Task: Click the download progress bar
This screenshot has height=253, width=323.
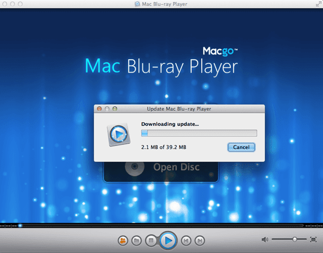Action: tap(199, 133)
